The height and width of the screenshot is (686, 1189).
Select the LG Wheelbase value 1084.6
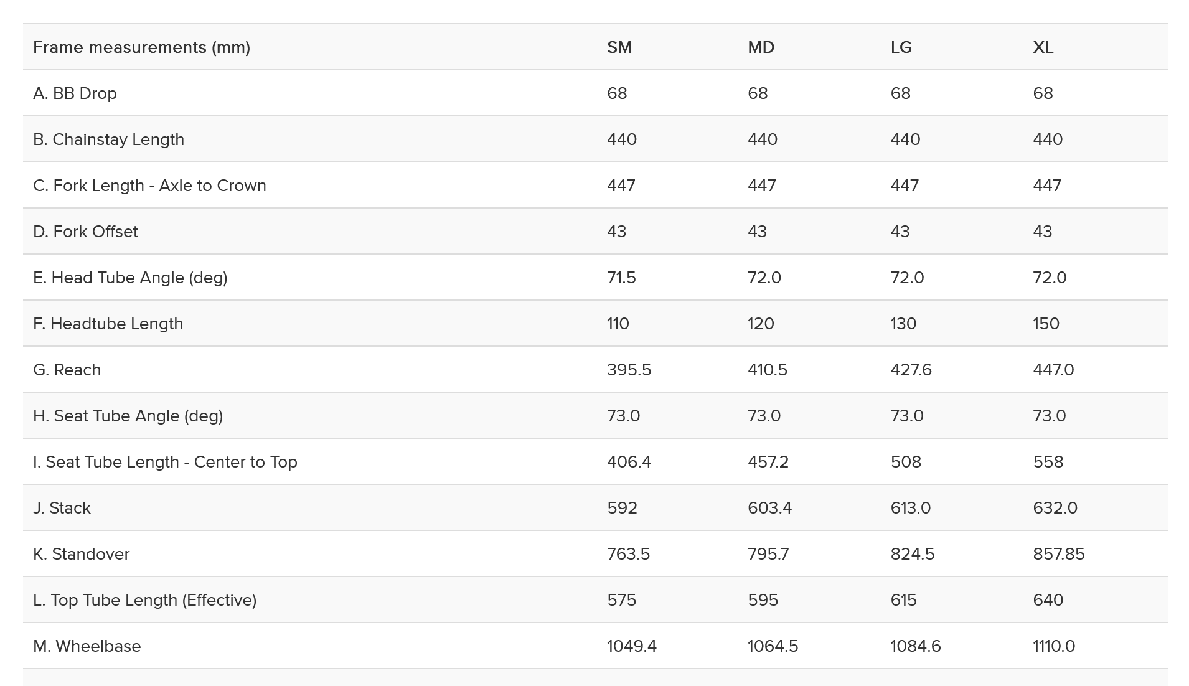[915, 646]
